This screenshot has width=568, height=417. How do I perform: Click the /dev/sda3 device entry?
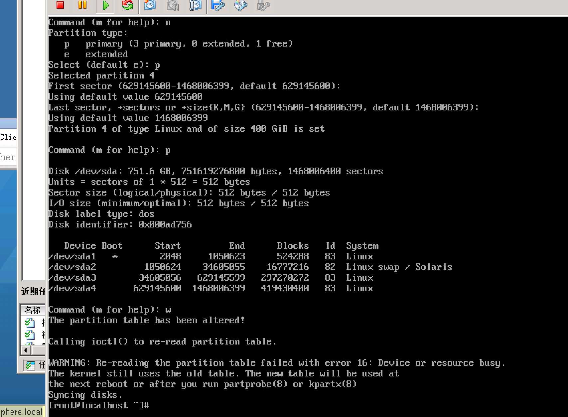72,278
